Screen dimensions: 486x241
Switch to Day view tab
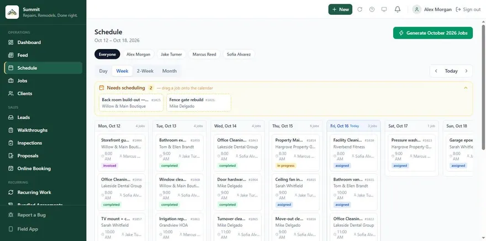tap(103, 71)
